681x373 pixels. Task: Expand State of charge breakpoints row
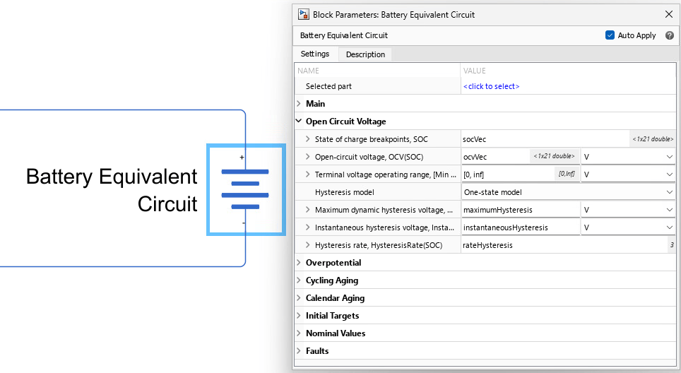307,139
